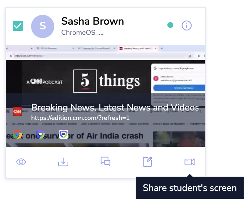Screen dimensions: 248x208
Task: Click the eye icon to view screen
Action: pos(21,162)
